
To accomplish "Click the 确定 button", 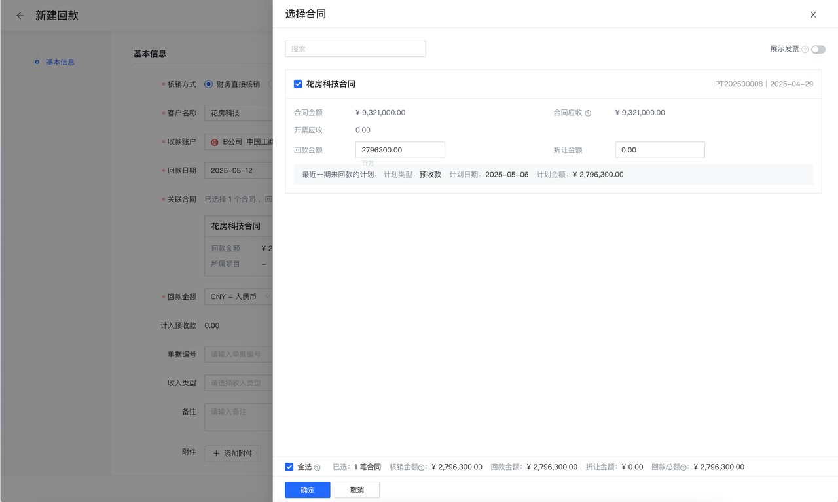I will coord(308,490).
